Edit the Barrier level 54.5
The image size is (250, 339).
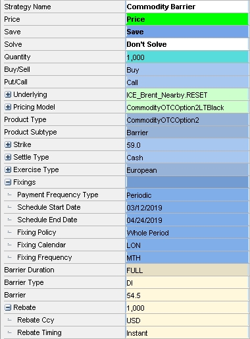(x=187, y=295)
